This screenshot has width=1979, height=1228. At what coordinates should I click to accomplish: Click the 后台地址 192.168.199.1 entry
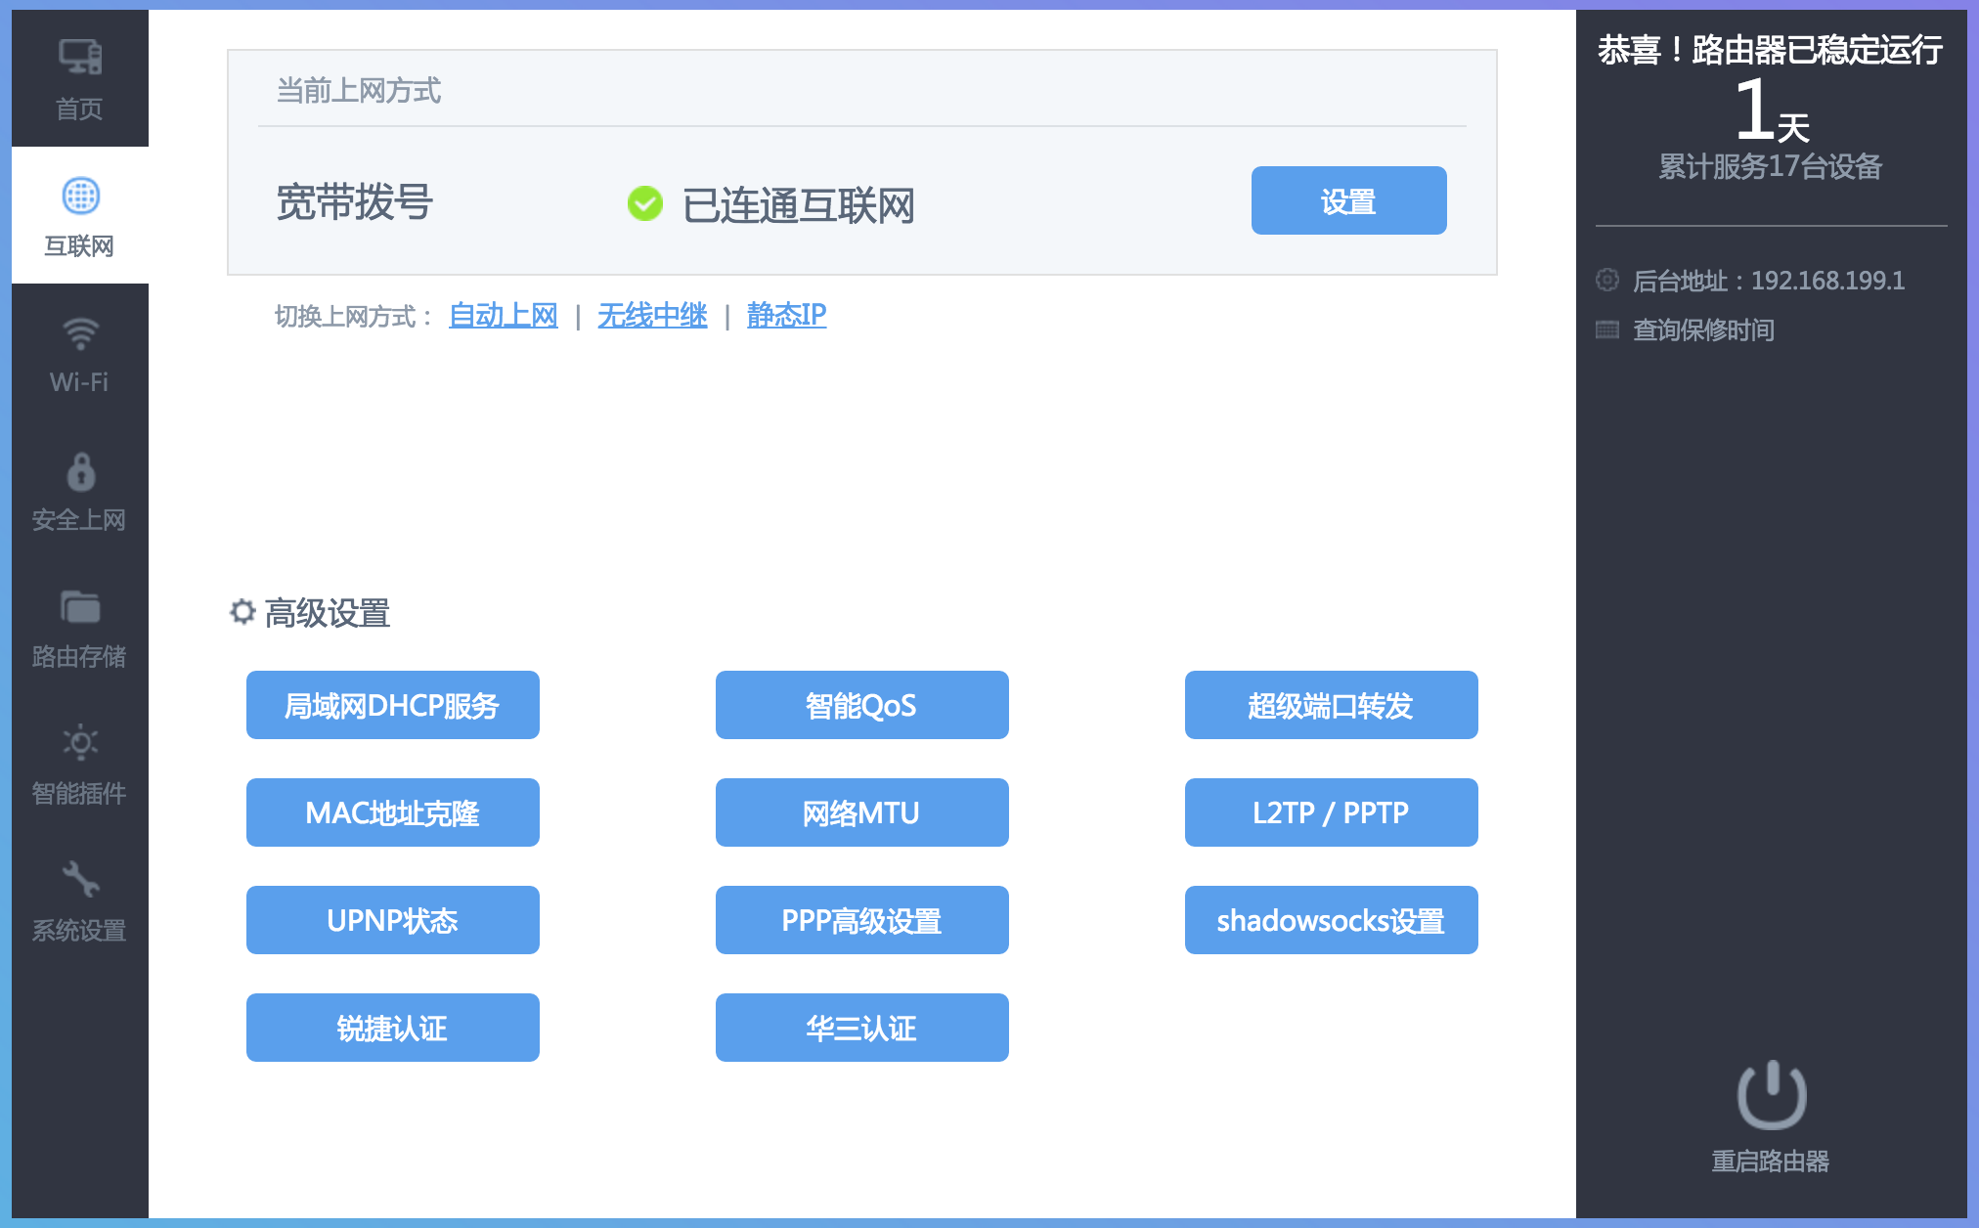tap(1768, 282)
